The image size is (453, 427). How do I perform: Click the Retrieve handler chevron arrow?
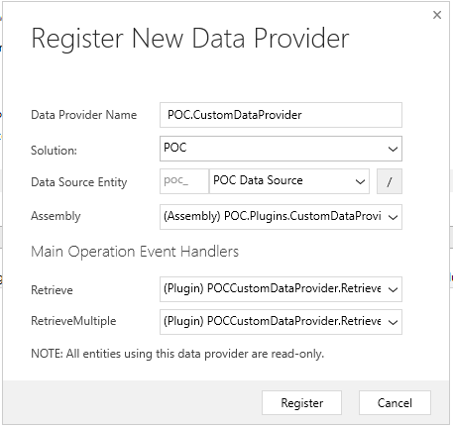point(393,289)
